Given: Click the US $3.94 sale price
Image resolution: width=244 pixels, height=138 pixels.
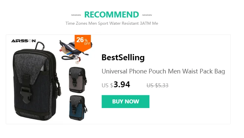Looking at the screenshot, I should (x=116, y=85).
